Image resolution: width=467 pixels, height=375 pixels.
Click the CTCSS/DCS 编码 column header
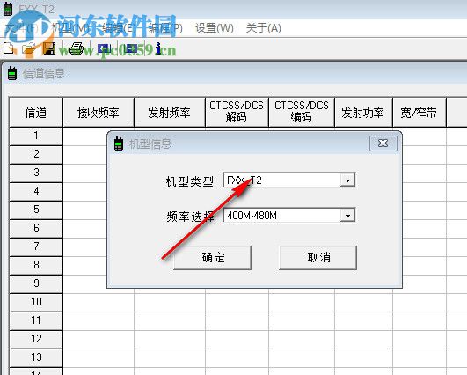302,113
